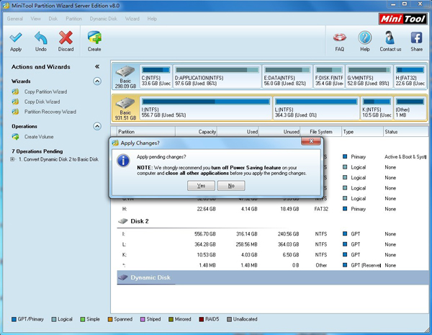
Task: Click the RAID5 legend color swatch
Action: [x=202, y=319]
